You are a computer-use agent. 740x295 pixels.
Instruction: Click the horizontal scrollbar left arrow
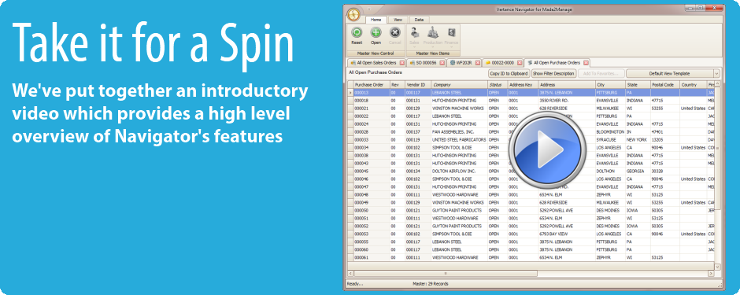(x=350, y=273)
